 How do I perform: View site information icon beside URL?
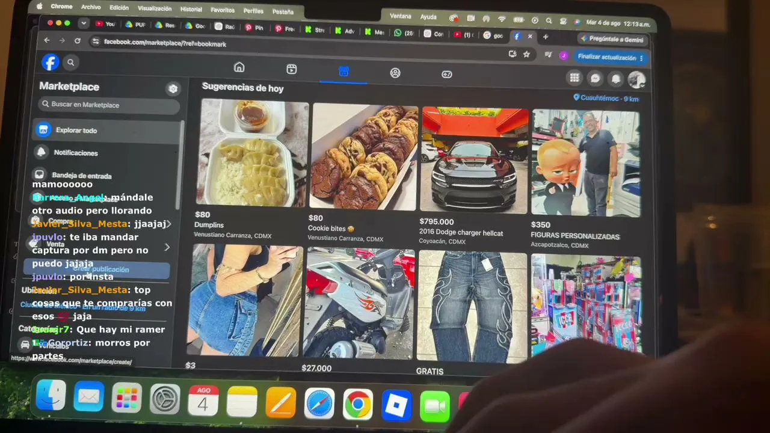click(95, 41)
